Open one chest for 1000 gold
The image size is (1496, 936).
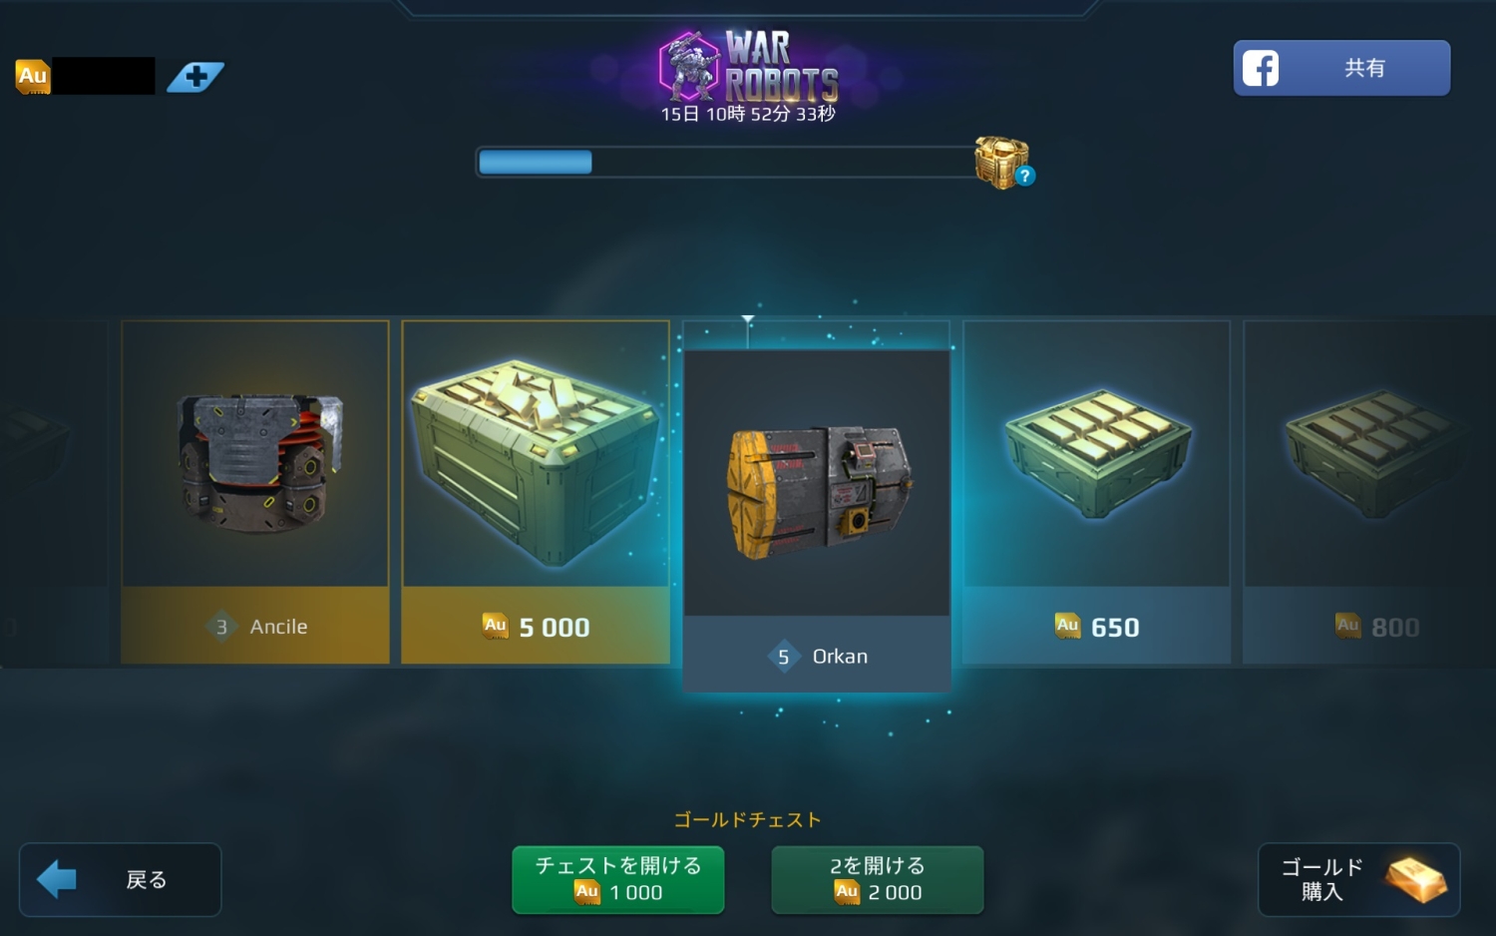[618, 879]
